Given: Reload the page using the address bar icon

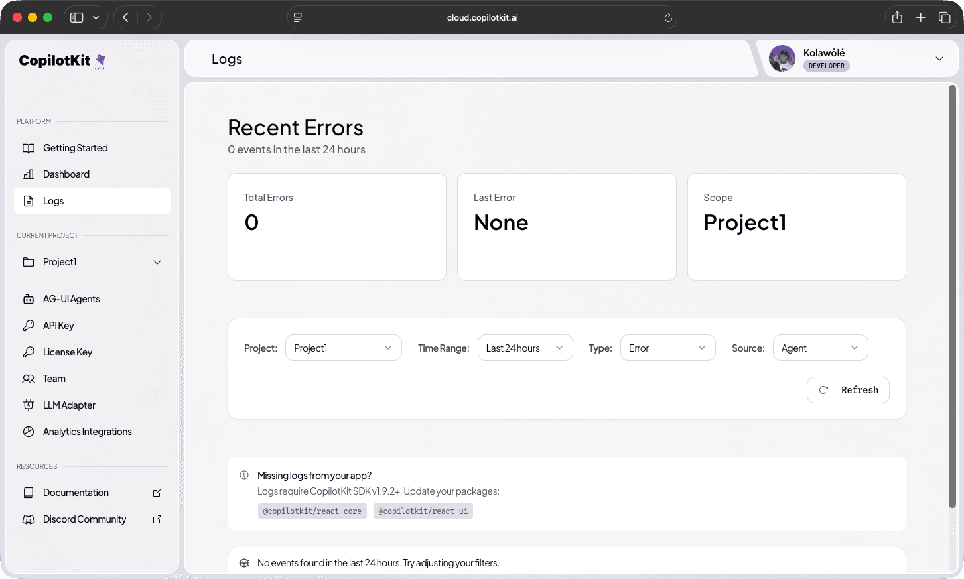Looking at the screenshot, I should [668, 17].
